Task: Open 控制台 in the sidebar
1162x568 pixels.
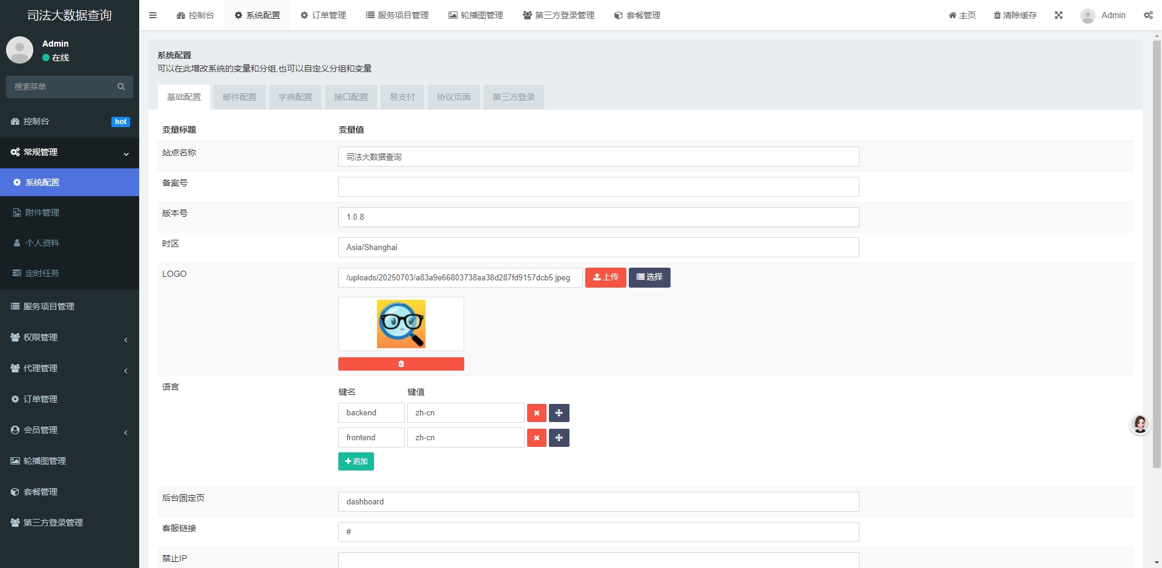Action: (x=70, y=121)
